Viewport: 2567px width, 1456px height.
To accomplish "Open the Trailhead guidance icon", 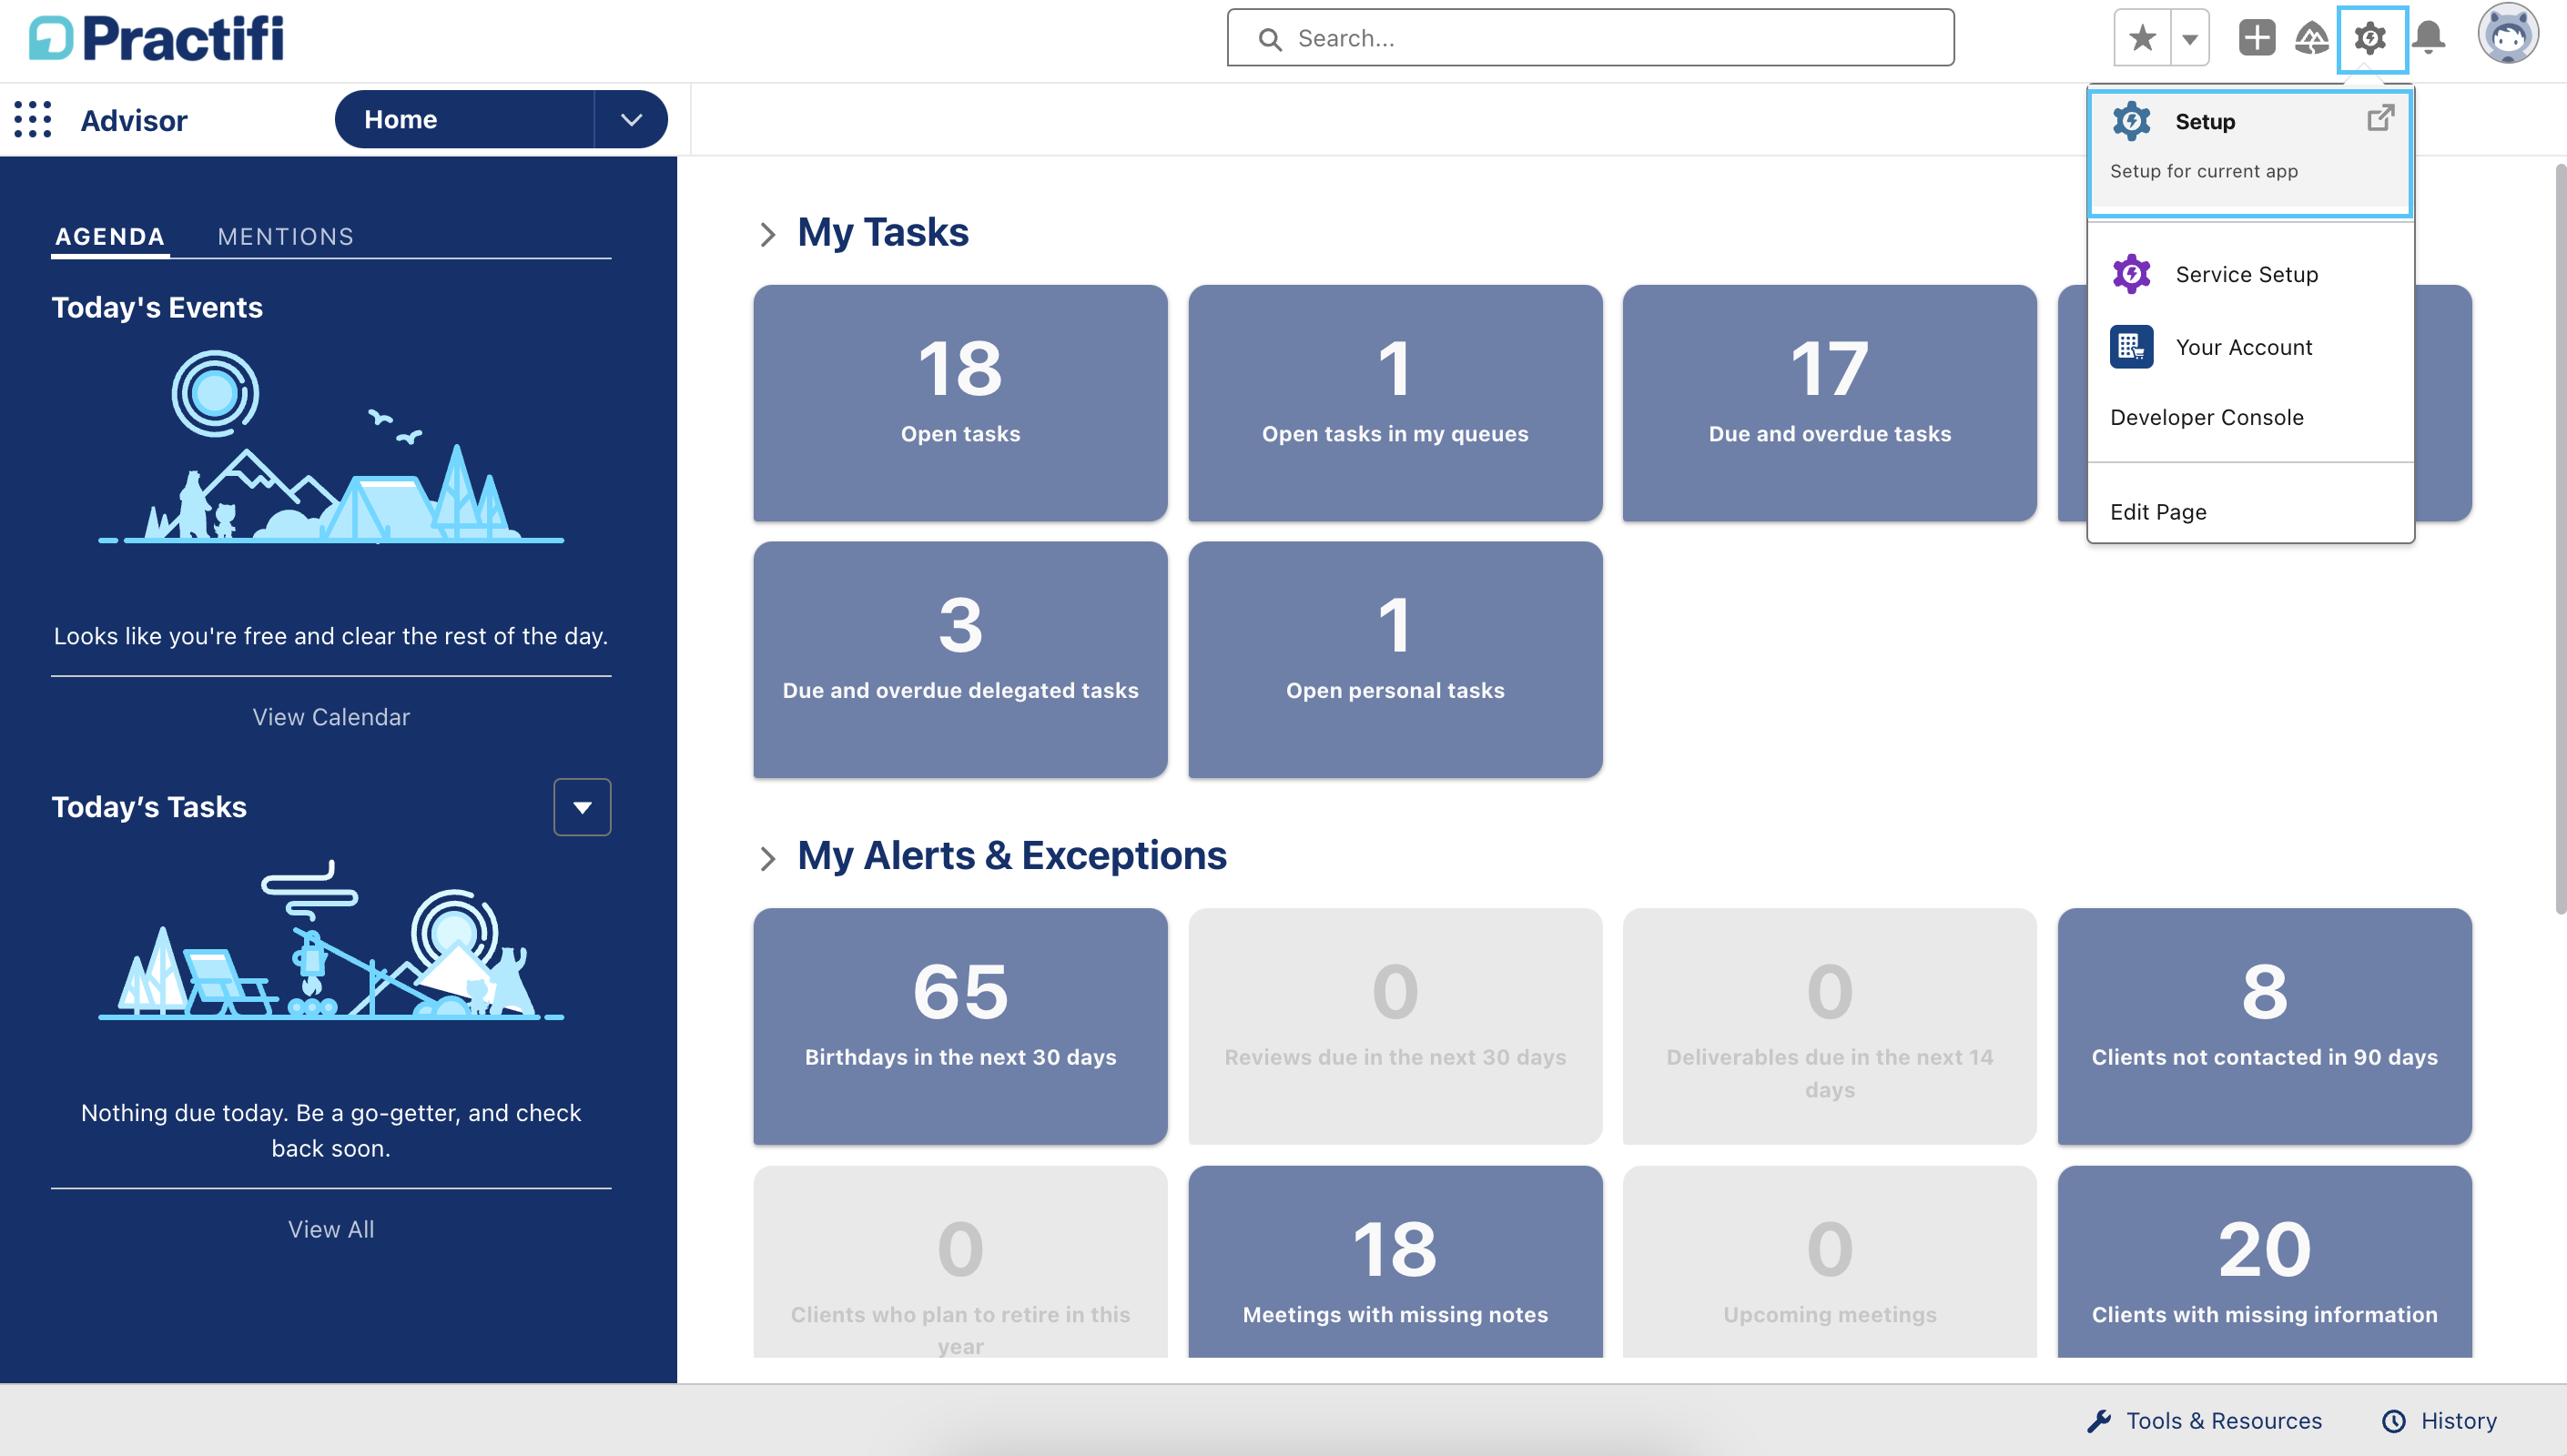I will [2311, 38].
